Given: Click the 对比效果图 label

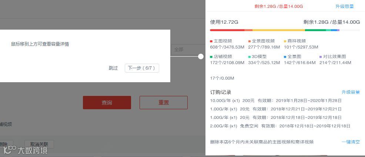Looking at the screenshot, I should [335, 56].
